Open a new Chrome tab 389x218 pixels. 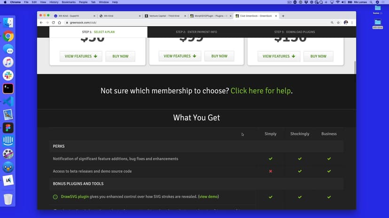[x=283, y=16]
